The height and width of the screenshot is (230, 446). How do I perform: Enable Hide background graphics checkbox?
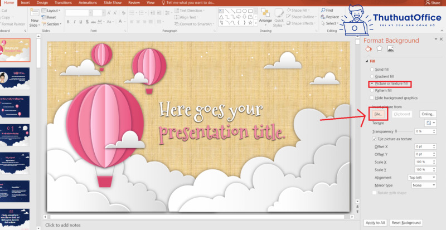tap(372, 97)
